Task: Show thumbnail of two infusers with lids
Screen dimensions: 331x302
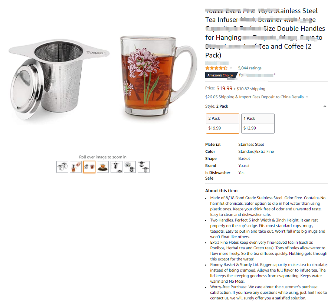Action: click(x=62, y=167)
